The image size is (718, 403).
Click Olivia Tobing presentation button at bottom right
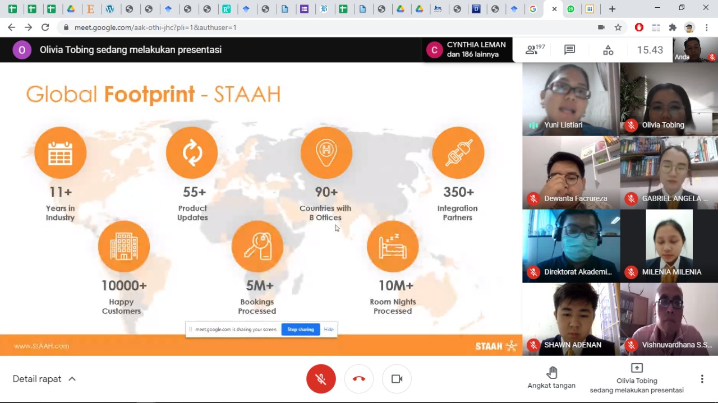[x=637, y=378]
